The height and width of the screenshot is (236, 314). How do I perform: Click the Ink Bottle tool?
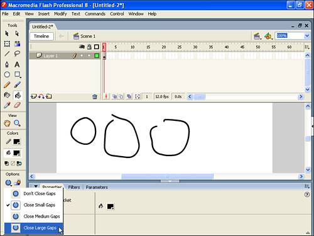point(7,95)
